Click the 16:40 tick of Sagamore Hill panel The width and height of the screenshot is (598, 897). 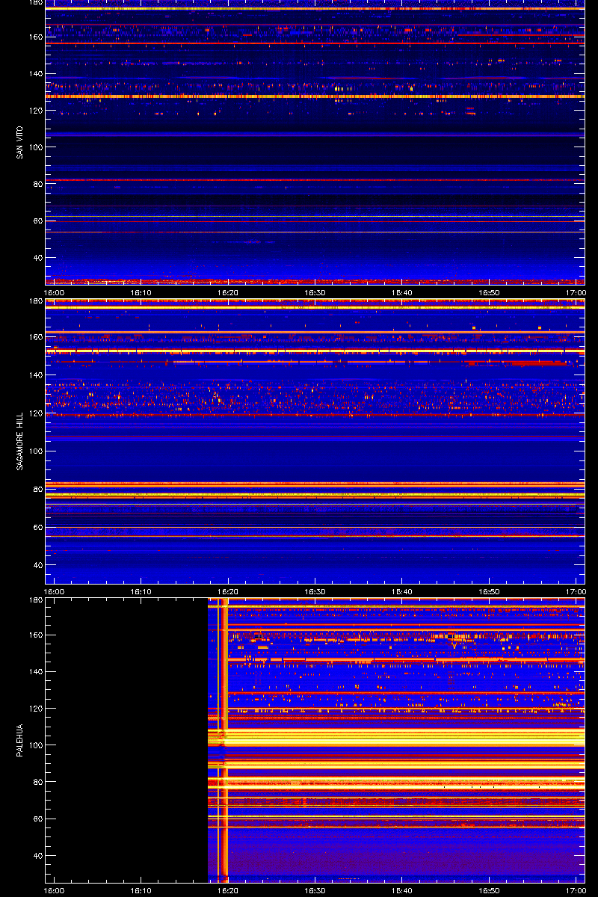tap(402, 591)
